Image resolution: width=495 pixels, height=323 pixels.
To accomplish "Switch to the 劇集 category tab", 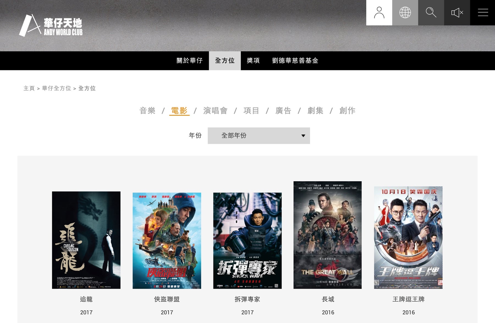I will point(315,110).
